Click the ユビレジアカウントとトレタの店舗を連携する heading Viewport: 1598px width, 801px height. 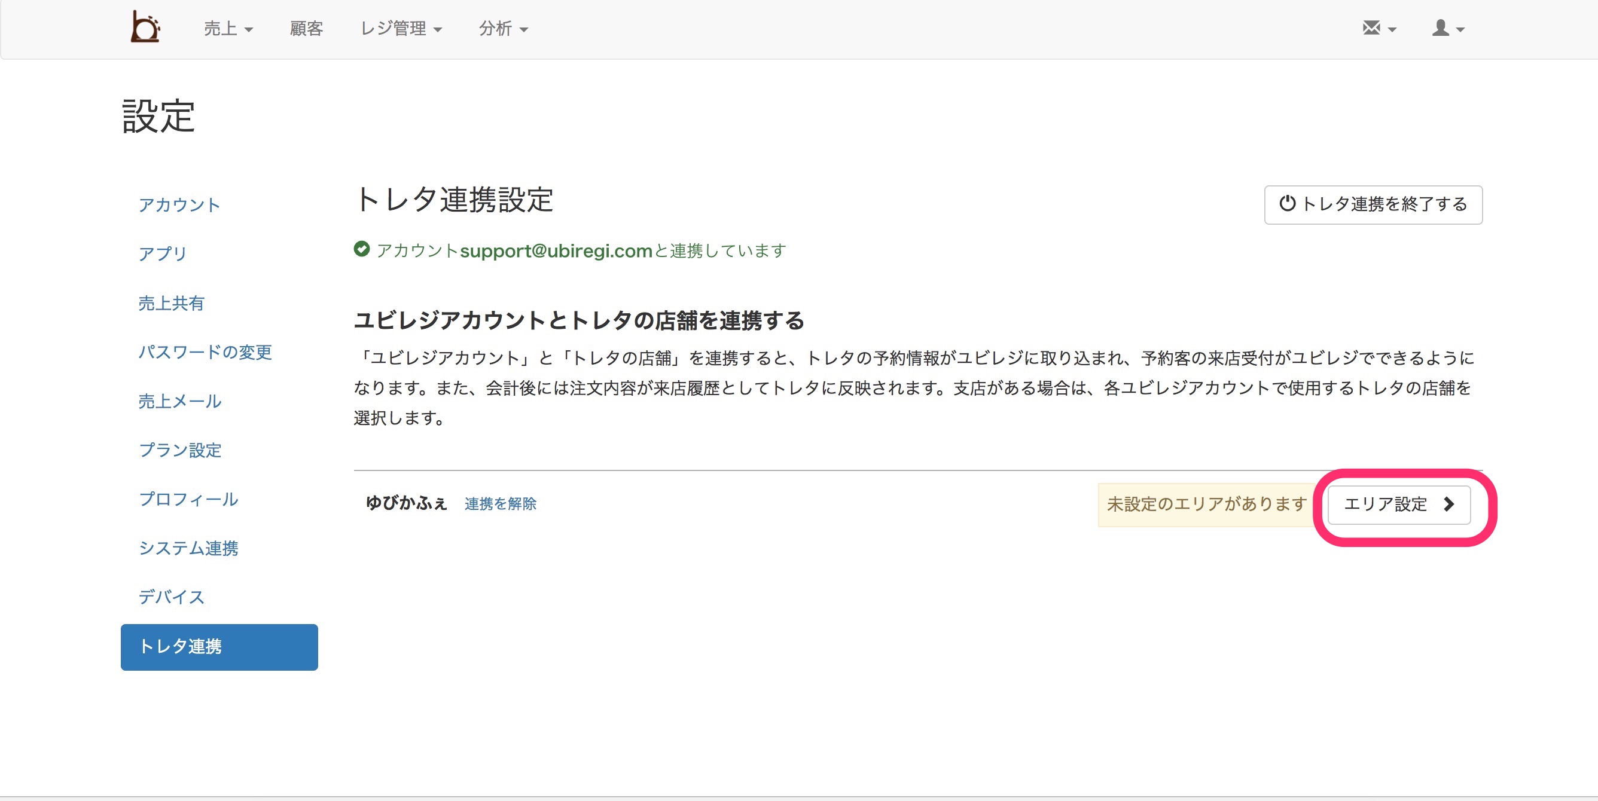[x=580, y=320]
